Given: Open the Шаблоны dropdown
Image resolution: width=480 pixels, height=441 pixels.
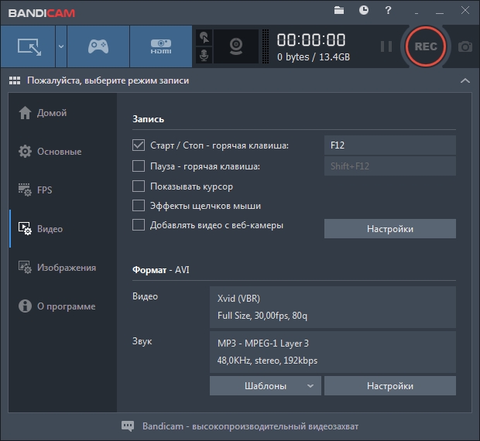Looking at the screenshot, I should [265, 385].
